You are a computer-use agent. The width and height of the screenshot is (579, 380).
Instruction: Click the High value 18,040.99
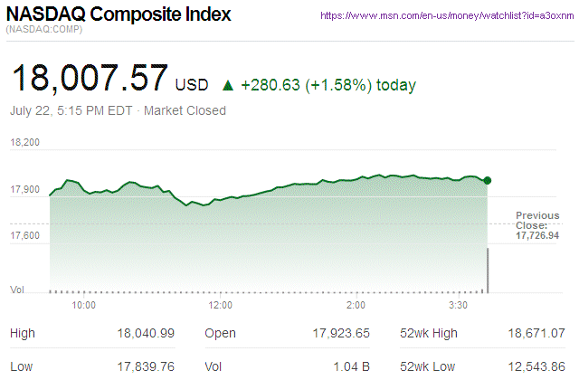tap(146, 333)
